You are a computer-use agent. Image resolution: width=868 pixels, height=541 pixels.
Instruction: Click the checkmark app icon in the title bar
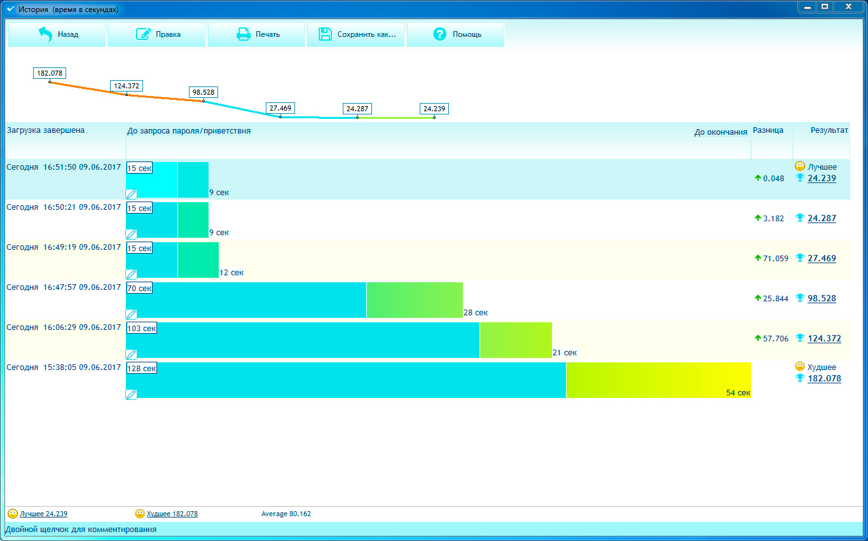[x=10, y=10]
